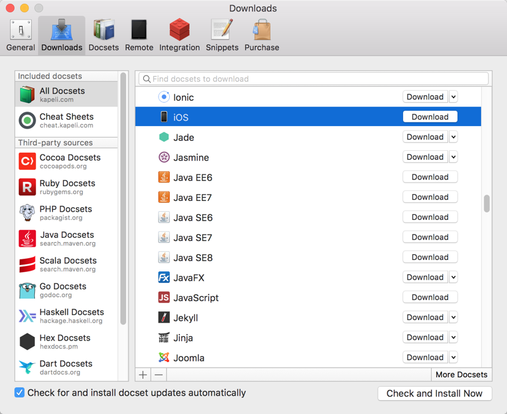Select the Go Docsets gopher icon
507x414 pixels.
coord(27,290)
